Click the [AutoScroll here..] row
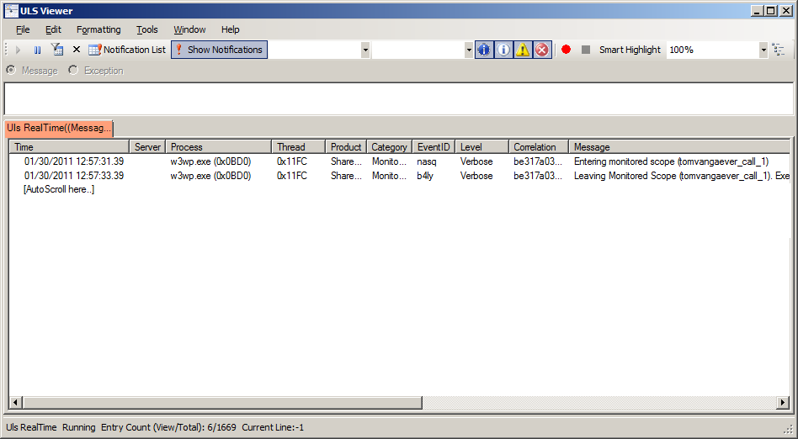Viewport: 798px width, 439px height. tap(59, 189)
